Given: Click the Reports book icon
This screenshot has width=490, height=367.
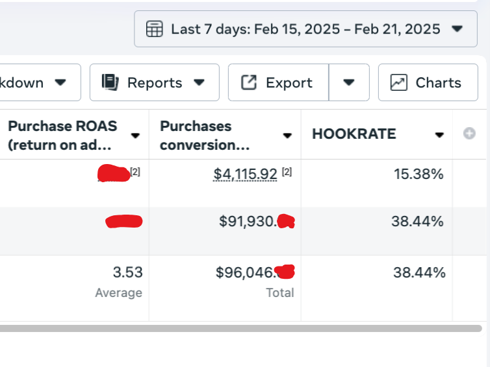Looking at the screenshot, I should coord(110,82).
